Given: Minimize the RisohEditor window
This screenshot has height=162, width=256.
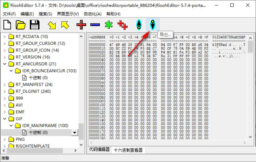Looking at the screenshot, I should tap(217, 5).
